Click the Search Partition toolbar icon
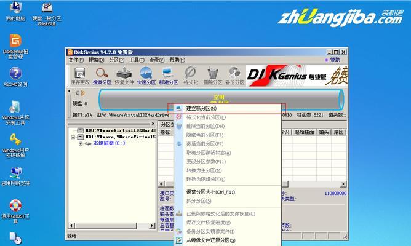The image size is (411, 246). [102, 76]
